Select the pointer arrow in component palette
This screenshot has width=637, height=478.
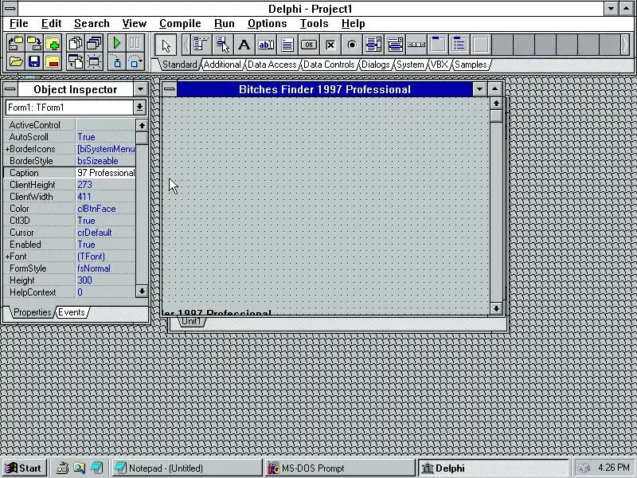[166, 45]
